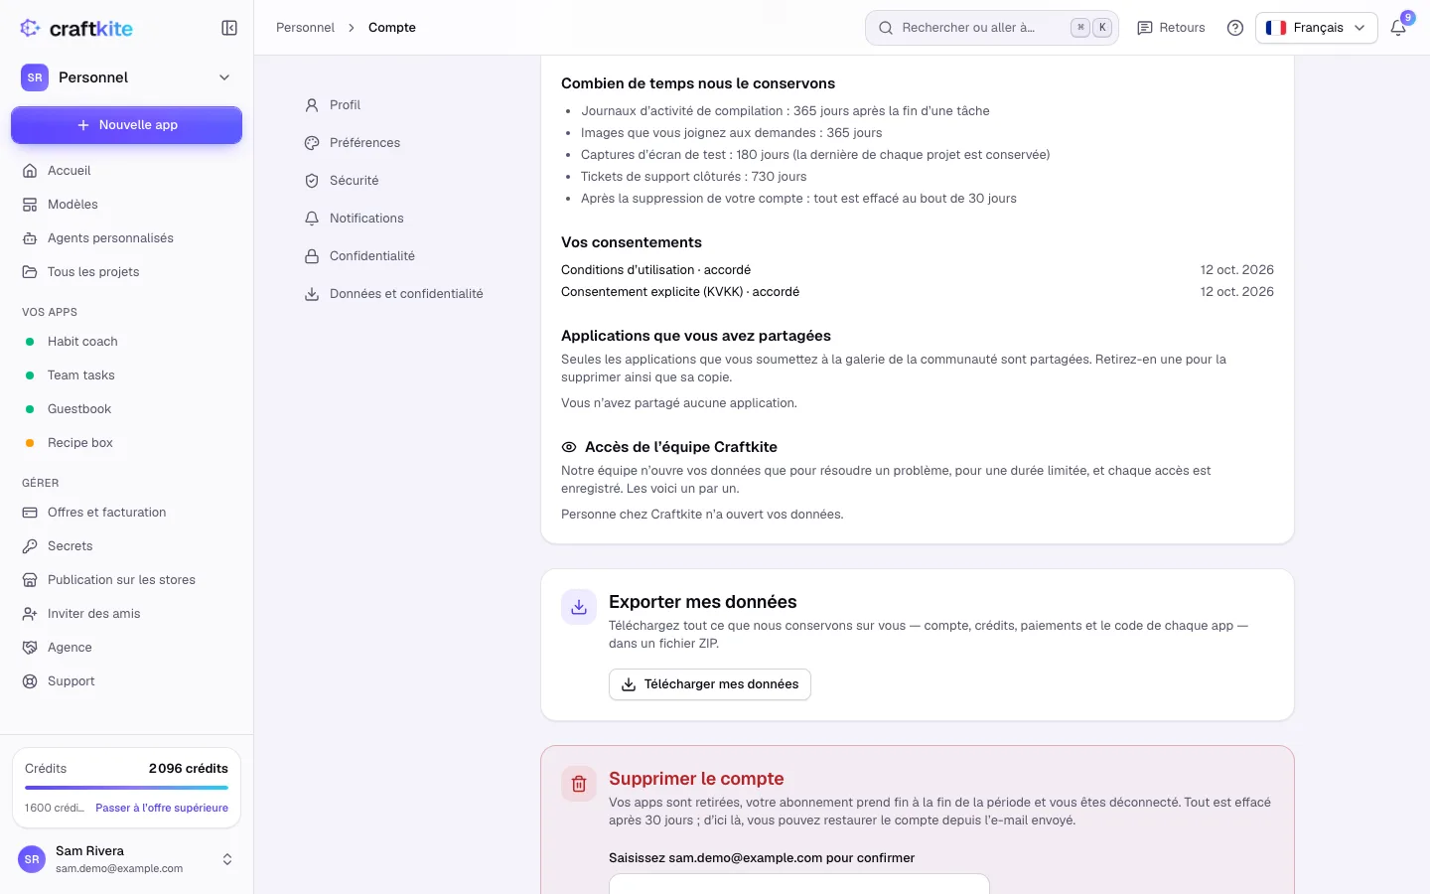
Task: Click the red trash icon by Supprimer le compte
Action: (x=579, y=784)
